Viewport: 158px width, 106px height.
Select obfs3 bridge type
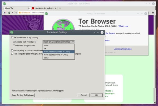point(46,58)
